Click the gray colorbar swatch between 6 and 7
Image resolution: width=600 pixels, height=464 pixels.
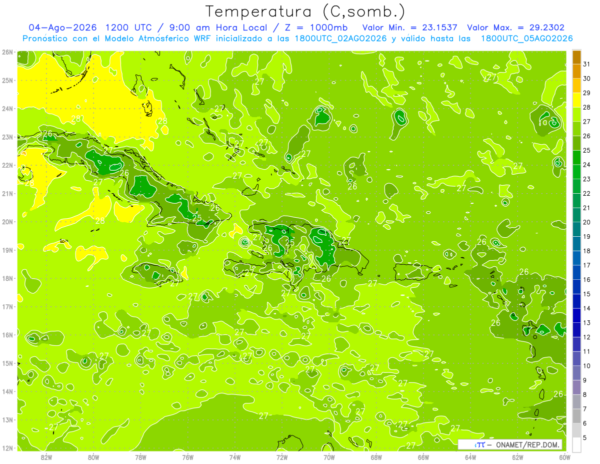pyautogui.click(x=576, y=416)
